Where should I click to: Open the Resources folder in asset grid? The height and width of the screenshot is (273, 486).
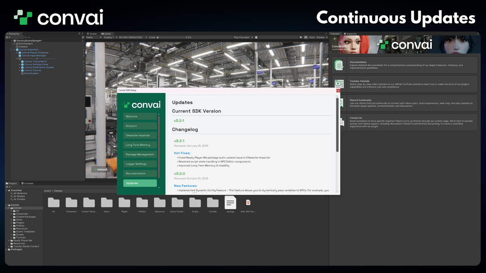pos(160,202)
